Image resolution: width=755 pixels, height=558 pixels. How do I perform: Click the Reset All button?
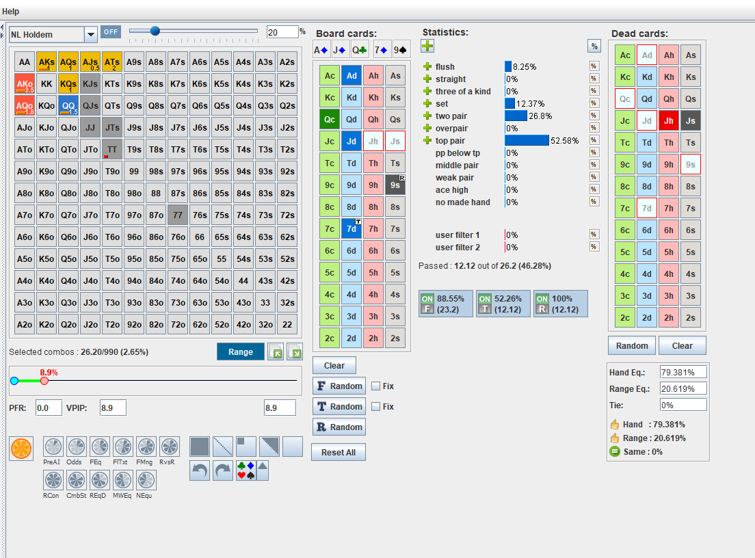pyautogui.click(x=340, y=453)
